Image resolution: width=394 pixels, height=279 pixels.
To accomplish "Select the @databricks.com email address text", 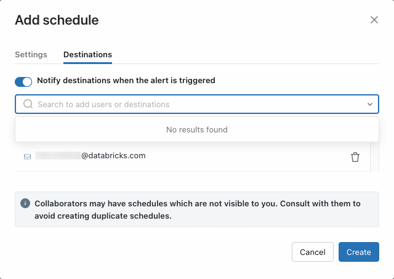I will (113, 156).
